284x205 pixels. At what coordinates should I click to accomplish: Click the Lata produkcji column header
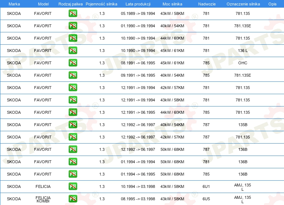[x=138, y=4]
